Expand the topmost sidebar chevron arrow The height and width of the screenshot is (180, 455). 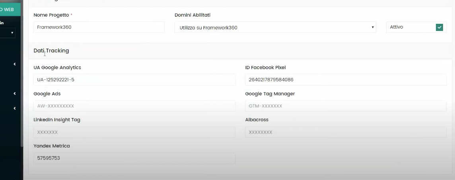pyautogui.click(x=15, y=64)
